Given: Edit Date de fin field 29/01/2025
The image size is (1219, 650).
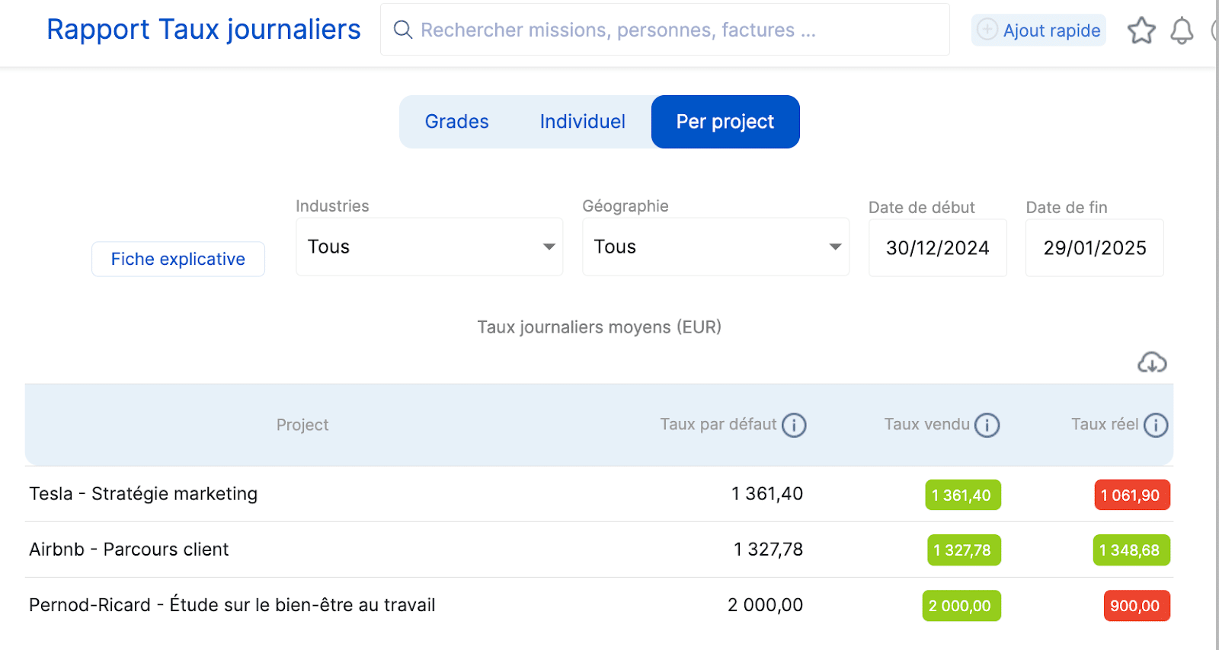Looking at the screenshot, I should [x=1095, y=248].
